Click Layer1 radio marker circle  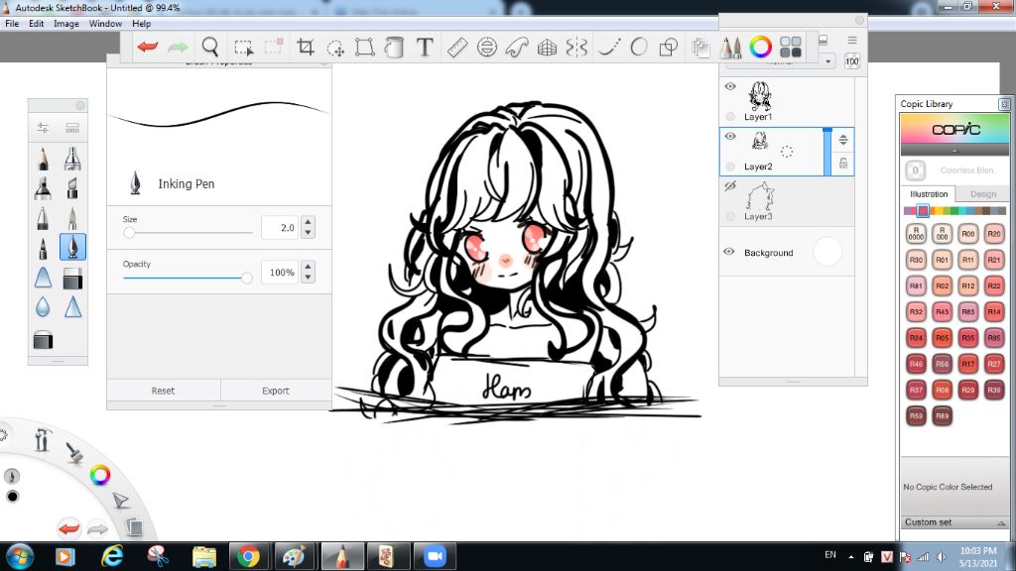(x=730, y=117)
